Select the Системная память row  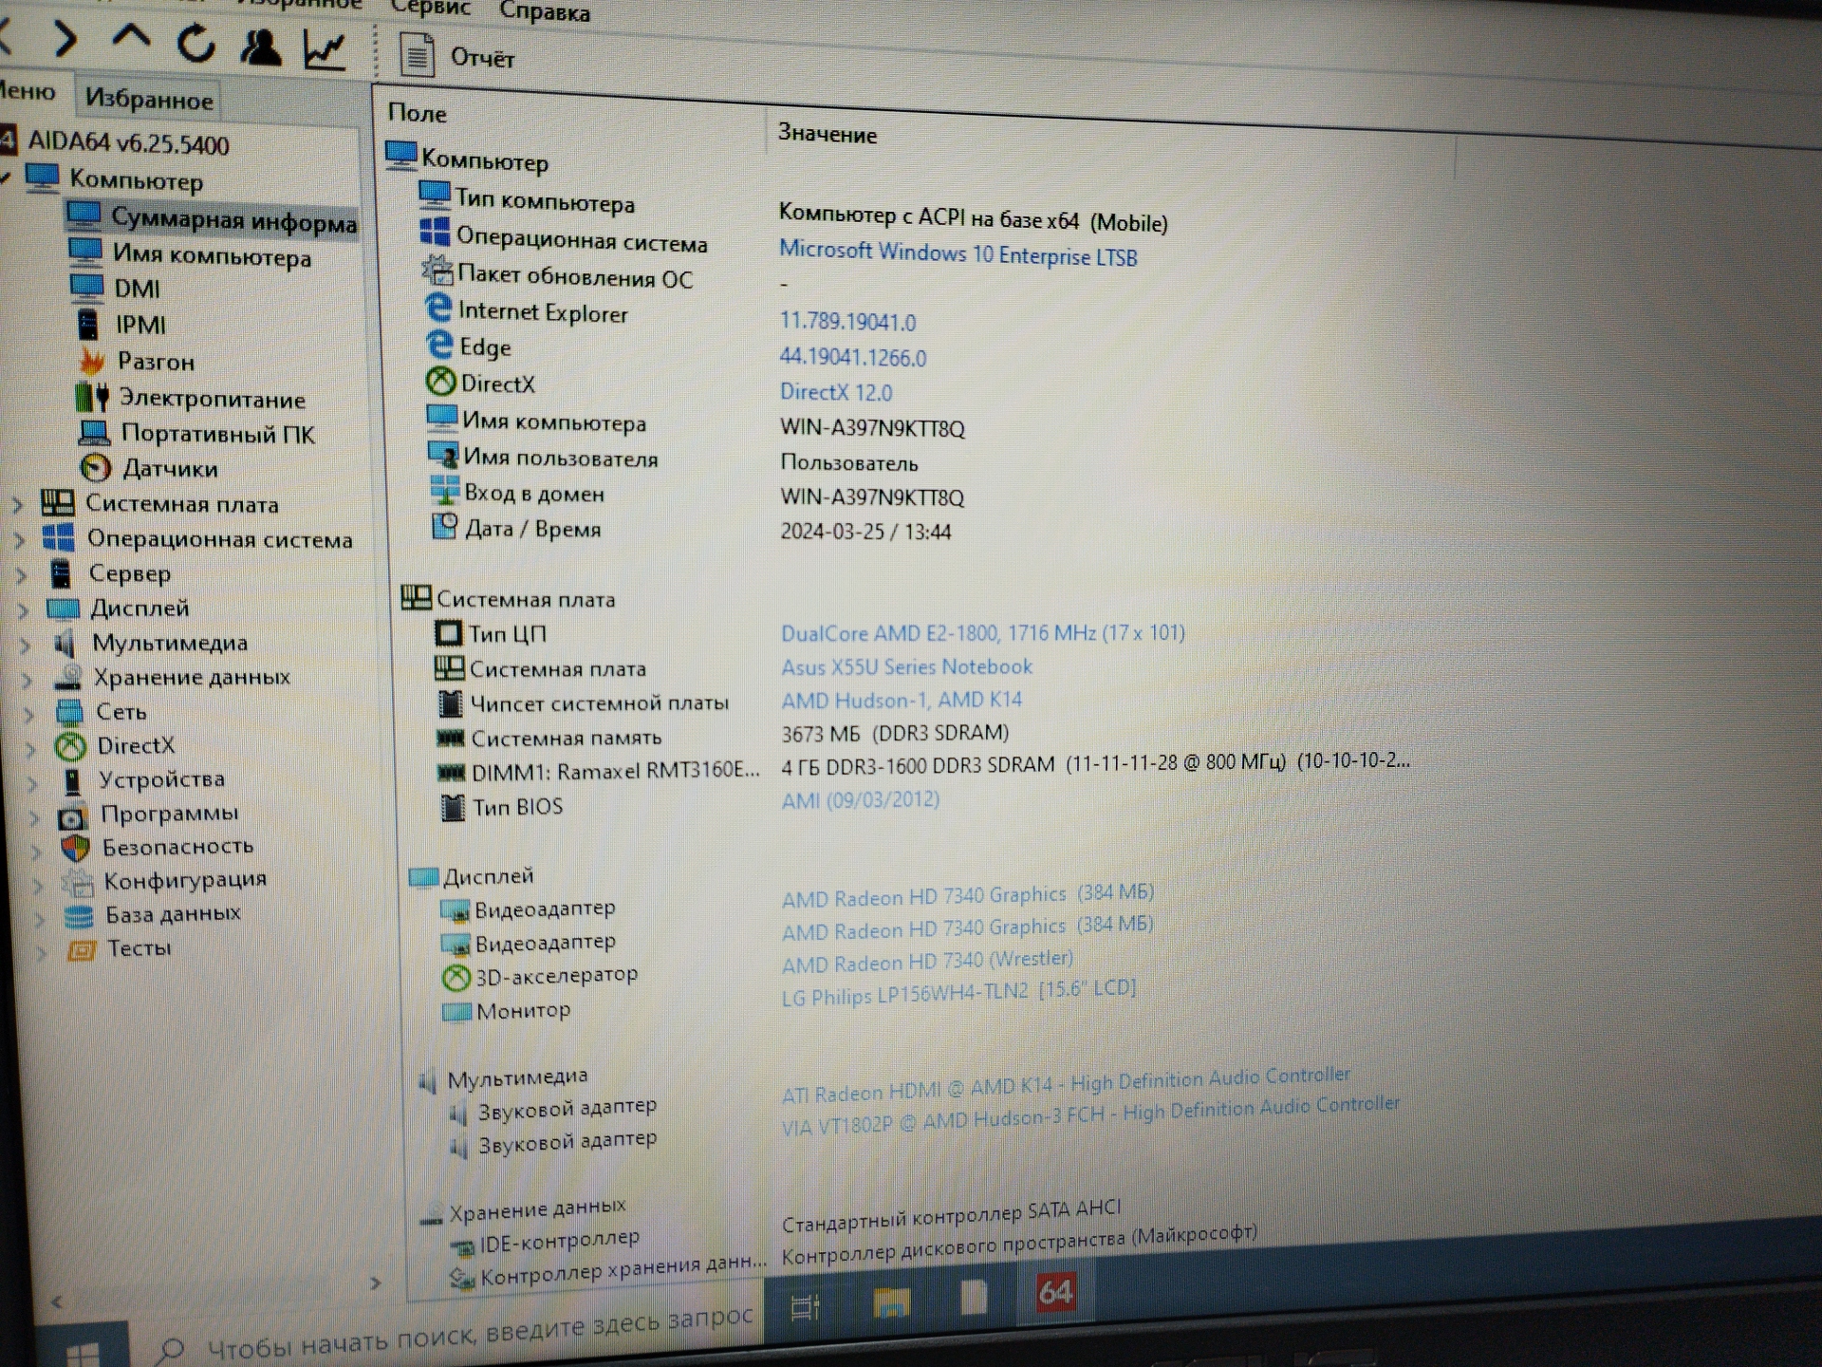(x=721, y=736)
